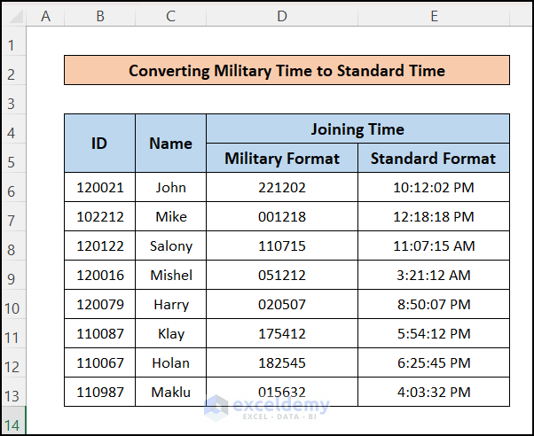Click the Name header cell
The height and width of the screenshot is (436, 534).
click(170, 143)
